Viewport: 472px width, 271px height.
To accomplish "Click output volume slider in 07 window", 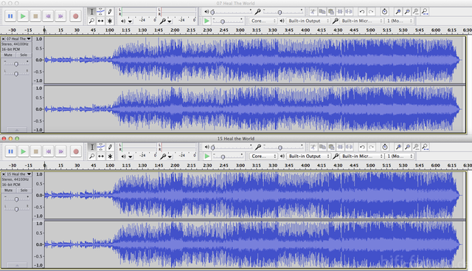I will pyautogui.click(x=231, y=12).
